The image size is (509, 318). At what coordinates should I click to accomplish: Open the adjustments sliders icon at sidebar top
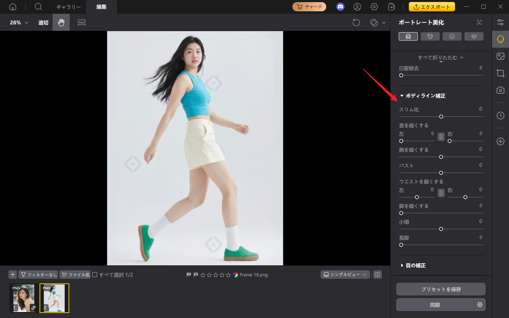click(501, 22)
